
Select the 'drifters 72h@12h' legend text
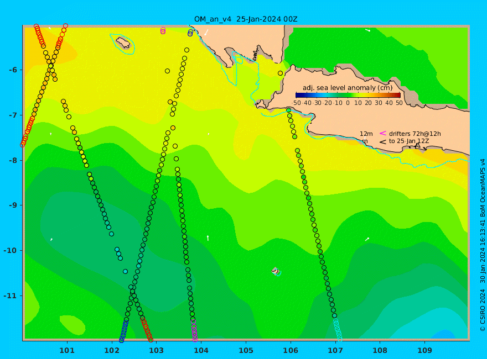(x=415, y=134)
